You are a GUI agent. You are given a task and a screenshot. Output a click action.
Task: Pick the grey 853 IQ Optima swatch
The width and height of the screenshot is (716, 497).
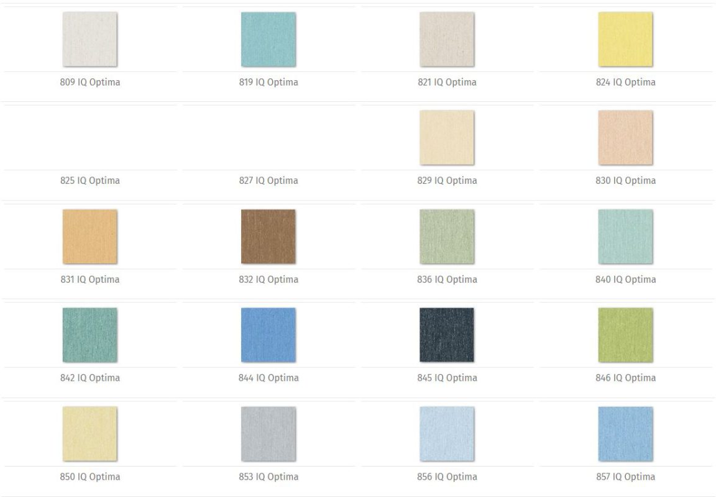click(268, 434)
